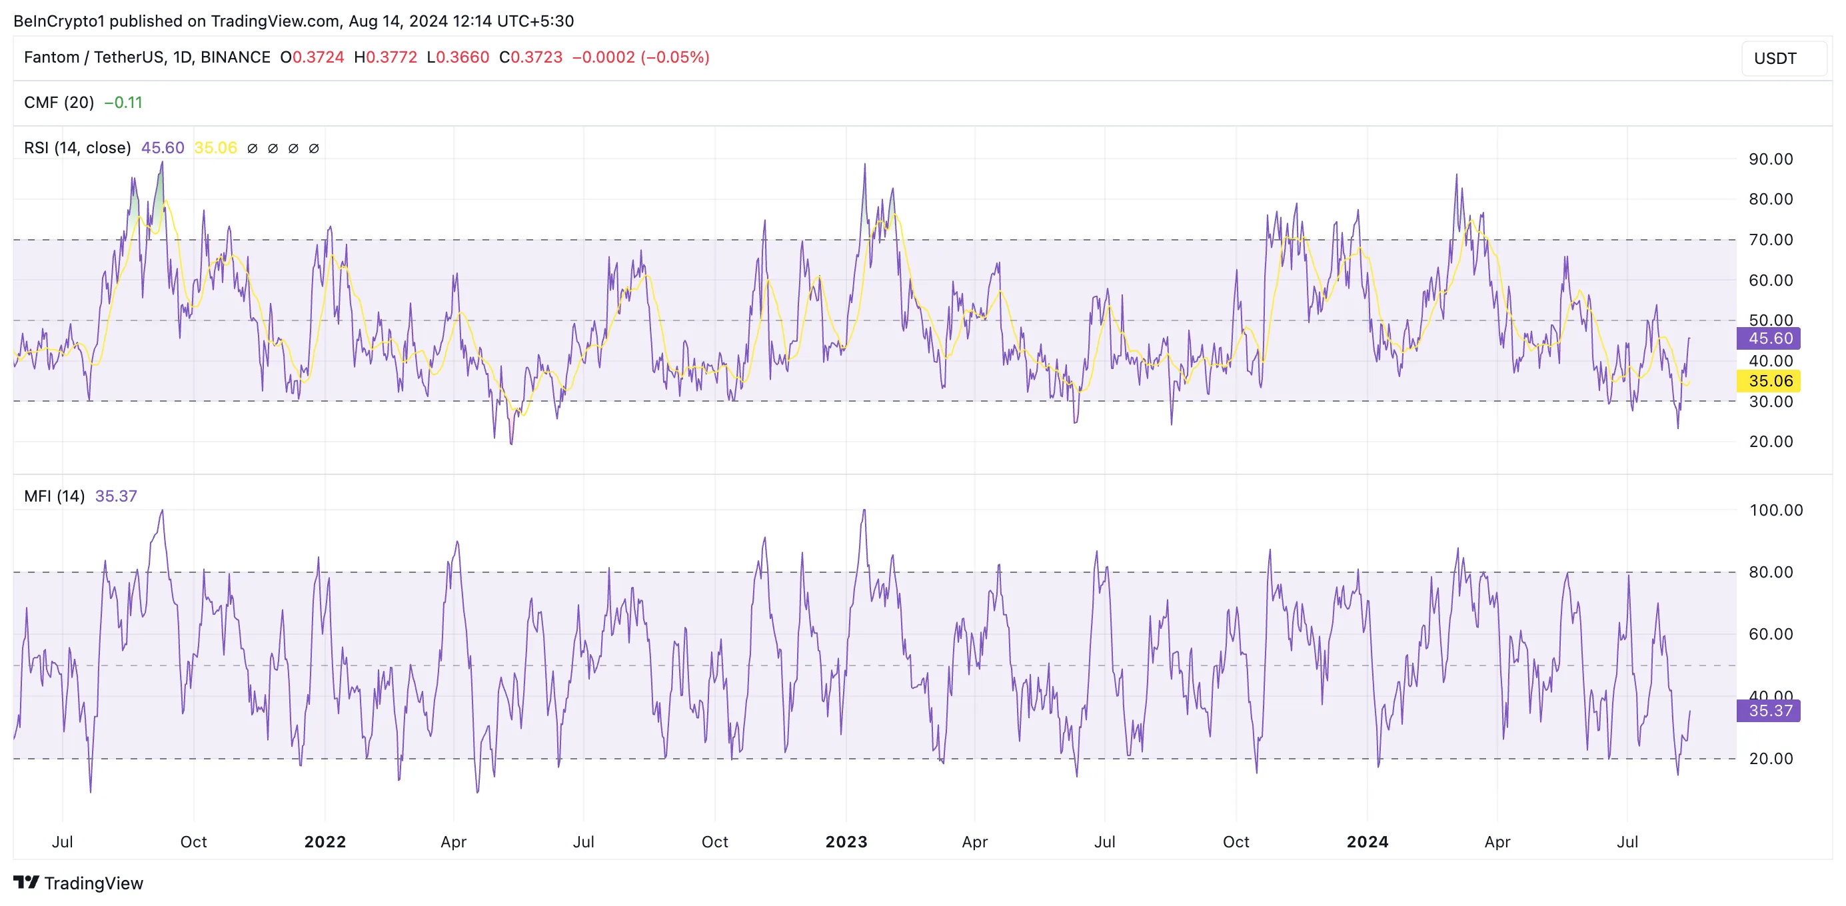The image size is (1846, 906).
Task: Click the 70.00 level on RSI axis
Action: click(x=1771, y=239)
